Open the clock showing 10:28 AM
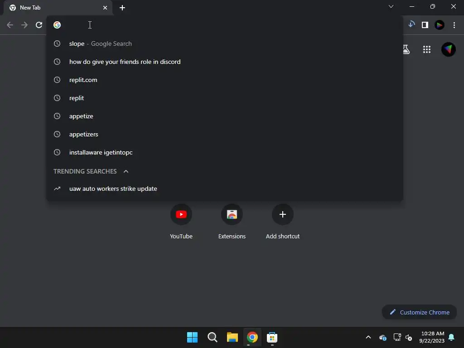Viewport: 464px width, 348px height. click(432, 337)
